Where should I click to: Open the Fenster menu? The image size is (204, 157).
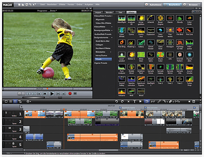point(71,4)
